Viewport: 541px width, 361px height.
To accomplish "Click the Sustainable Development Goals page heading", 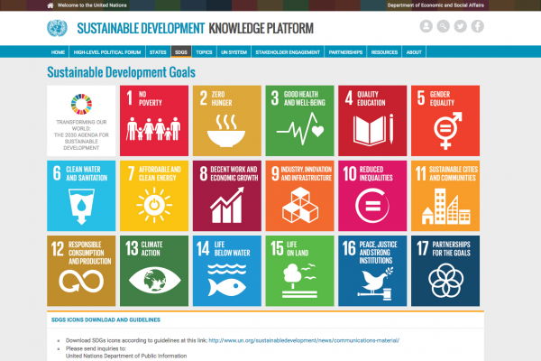I will [x=121, y=72].
